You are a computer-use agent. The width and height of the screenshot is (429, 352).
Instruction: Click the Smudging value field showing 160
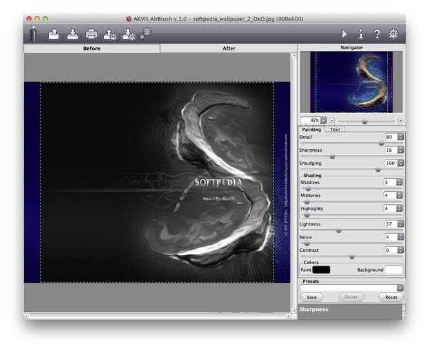tap(391, 163)
